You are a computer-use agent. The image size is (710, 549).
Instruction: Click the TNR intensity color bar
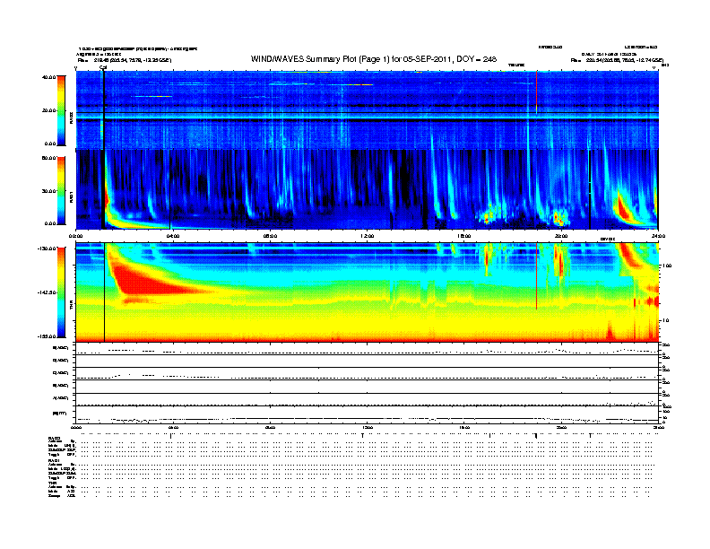pos(61,292)
